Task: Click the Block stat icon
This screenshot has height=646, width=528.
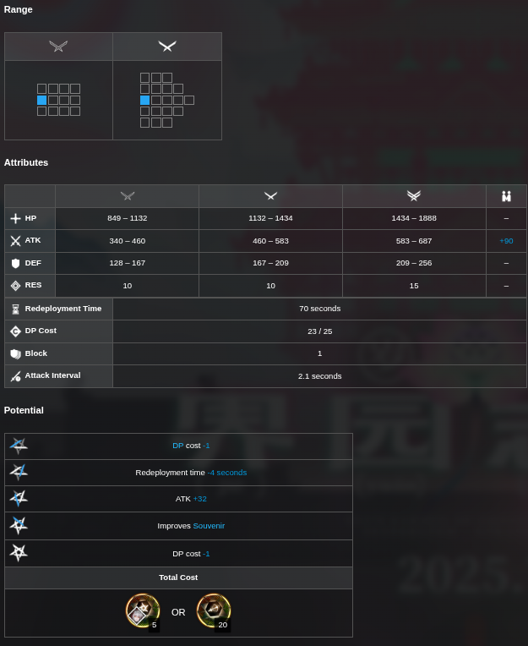Action: (x=15, y=353)
